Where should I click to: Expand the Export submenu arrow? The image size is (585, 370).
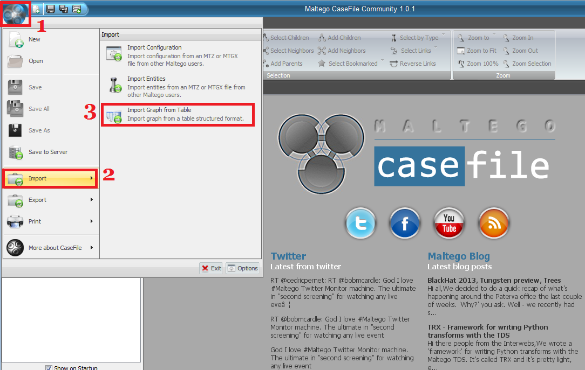pyautogui.click(x=91, y=200)
